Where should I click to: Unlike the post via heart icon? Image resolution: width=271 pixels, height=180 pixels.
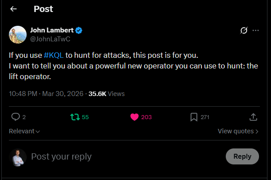(x=135, y=117)
